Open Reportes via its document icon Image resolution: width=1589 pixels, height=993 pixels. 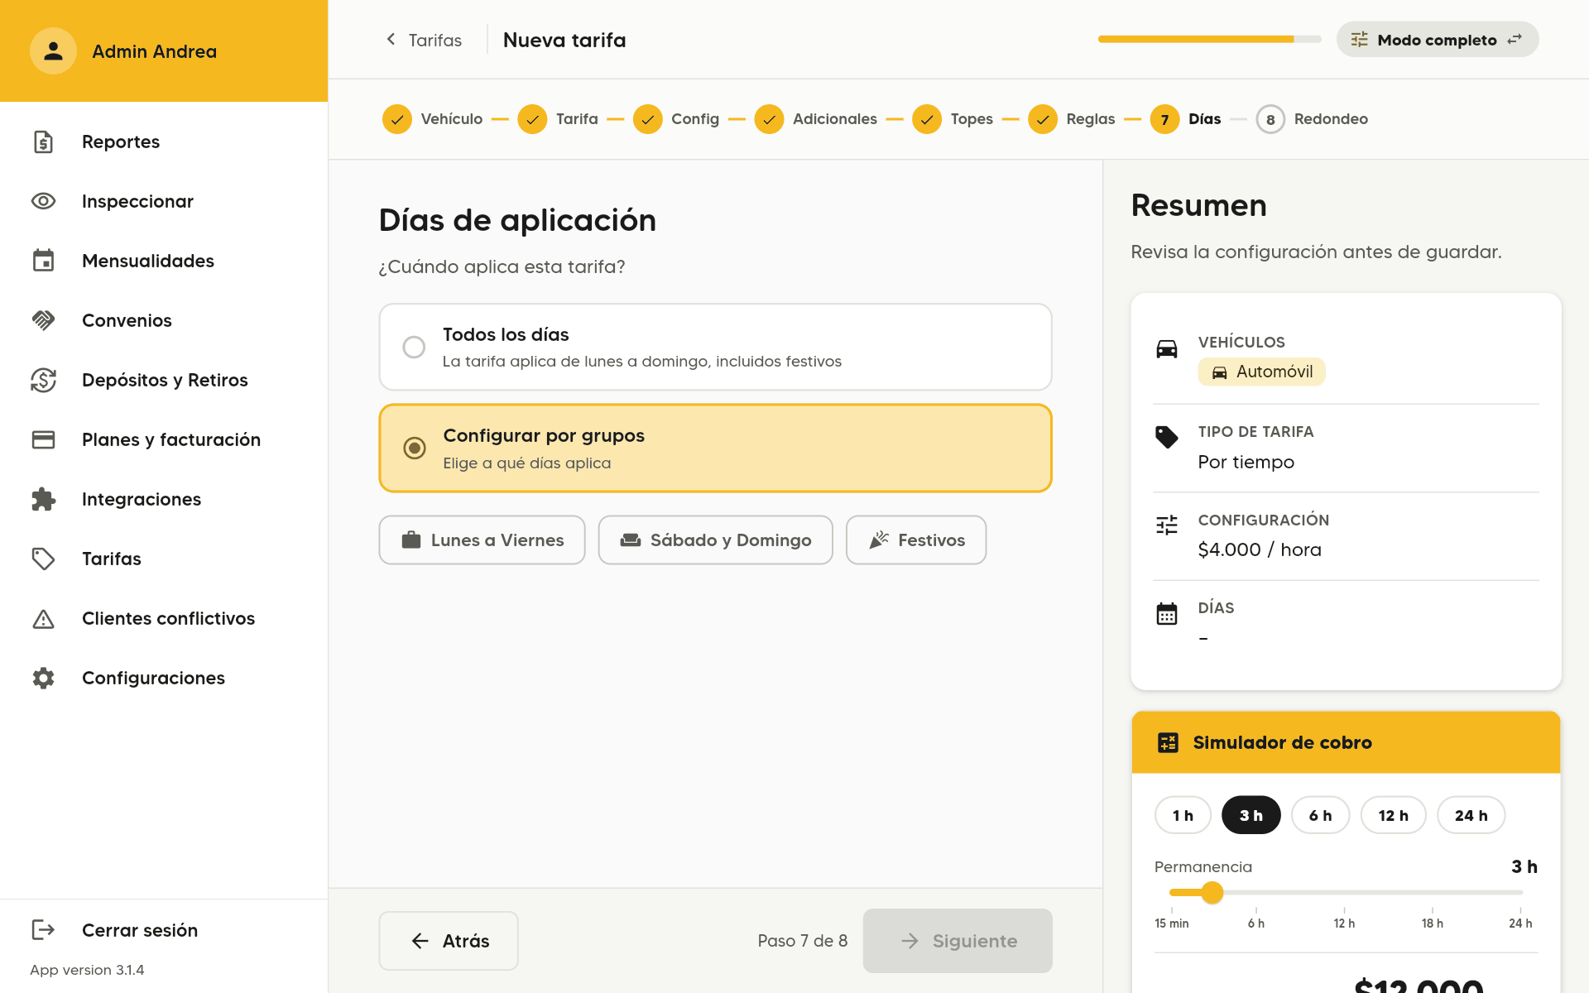point(43,142)
